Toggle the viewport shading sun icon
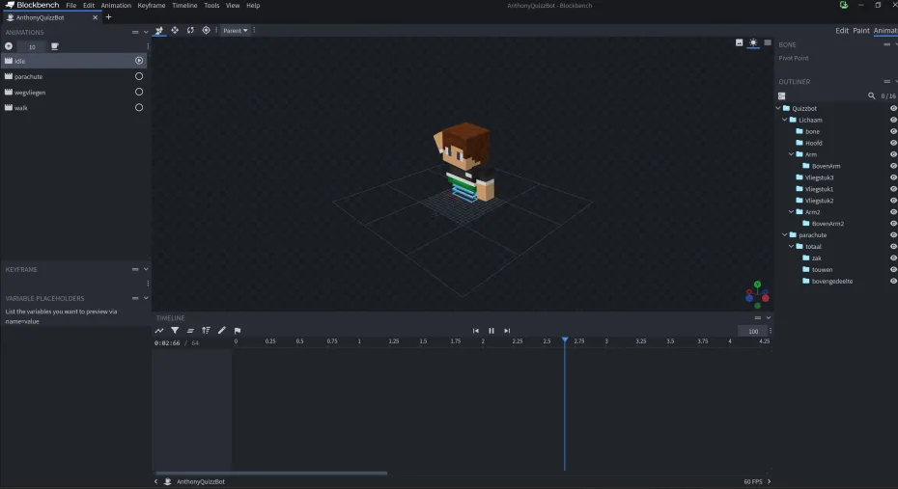Image resolution: width=898 pixels, height=489 pixels. click(x=753, y=42)
